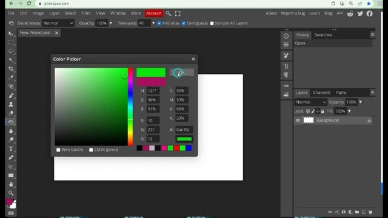
Task: Toggle the Anti-alias checkbox
Action: click(x=159, y=23)
